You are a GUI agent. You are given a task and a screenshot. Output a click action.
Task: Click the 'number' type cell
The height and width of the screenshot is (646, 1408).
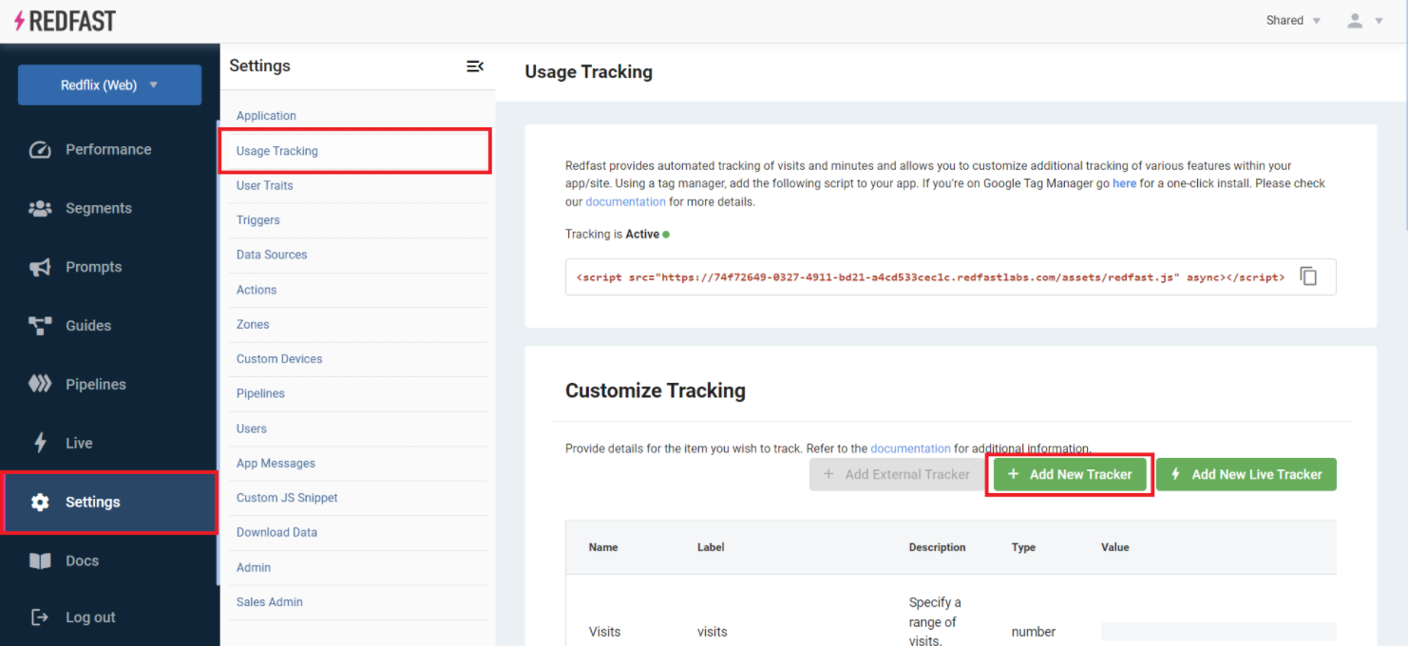tap(1034, 632)
